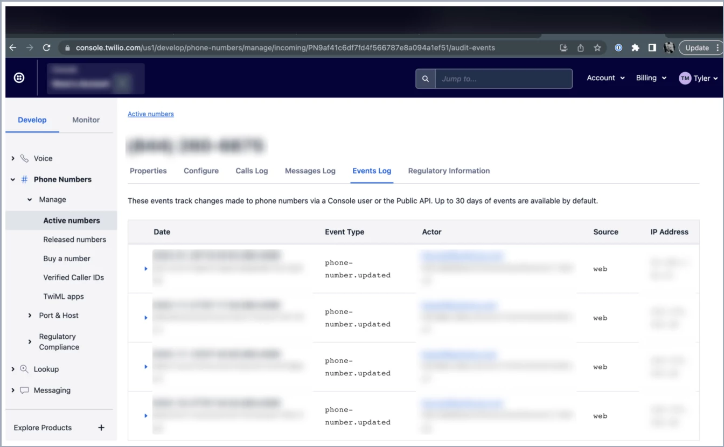Image resolution: width=724 pixels, height=447 pixels.
Task: Switch to the Develop tab
Action: [x=32, y=120]
